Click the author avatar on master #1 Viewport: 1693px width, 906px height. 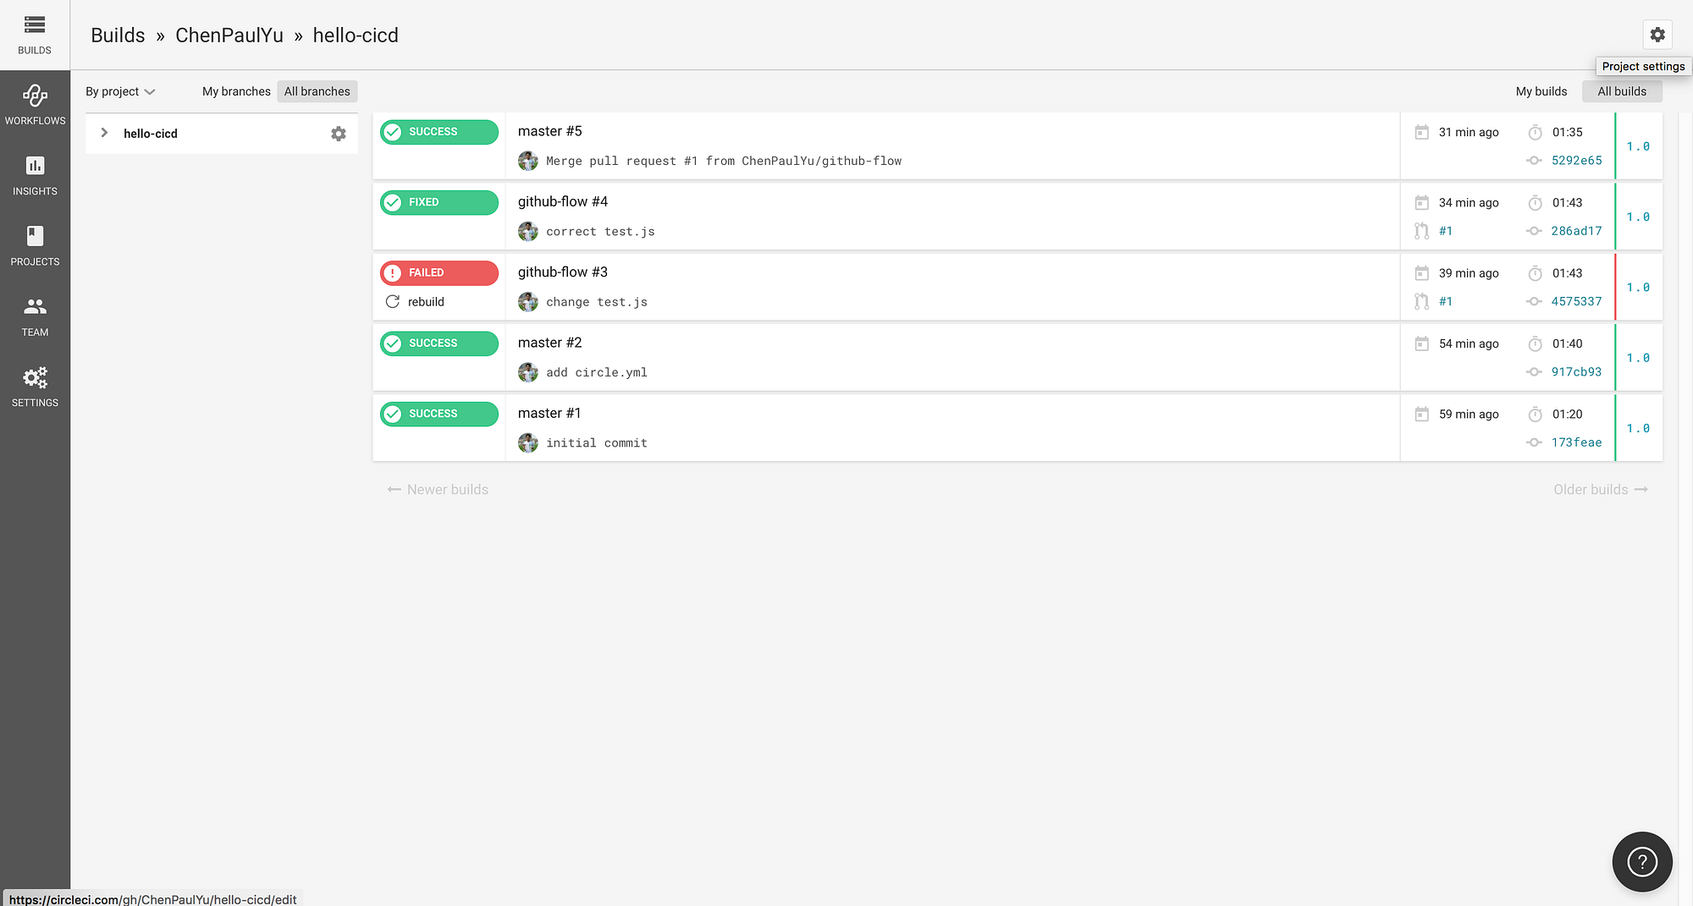point(527,442)
